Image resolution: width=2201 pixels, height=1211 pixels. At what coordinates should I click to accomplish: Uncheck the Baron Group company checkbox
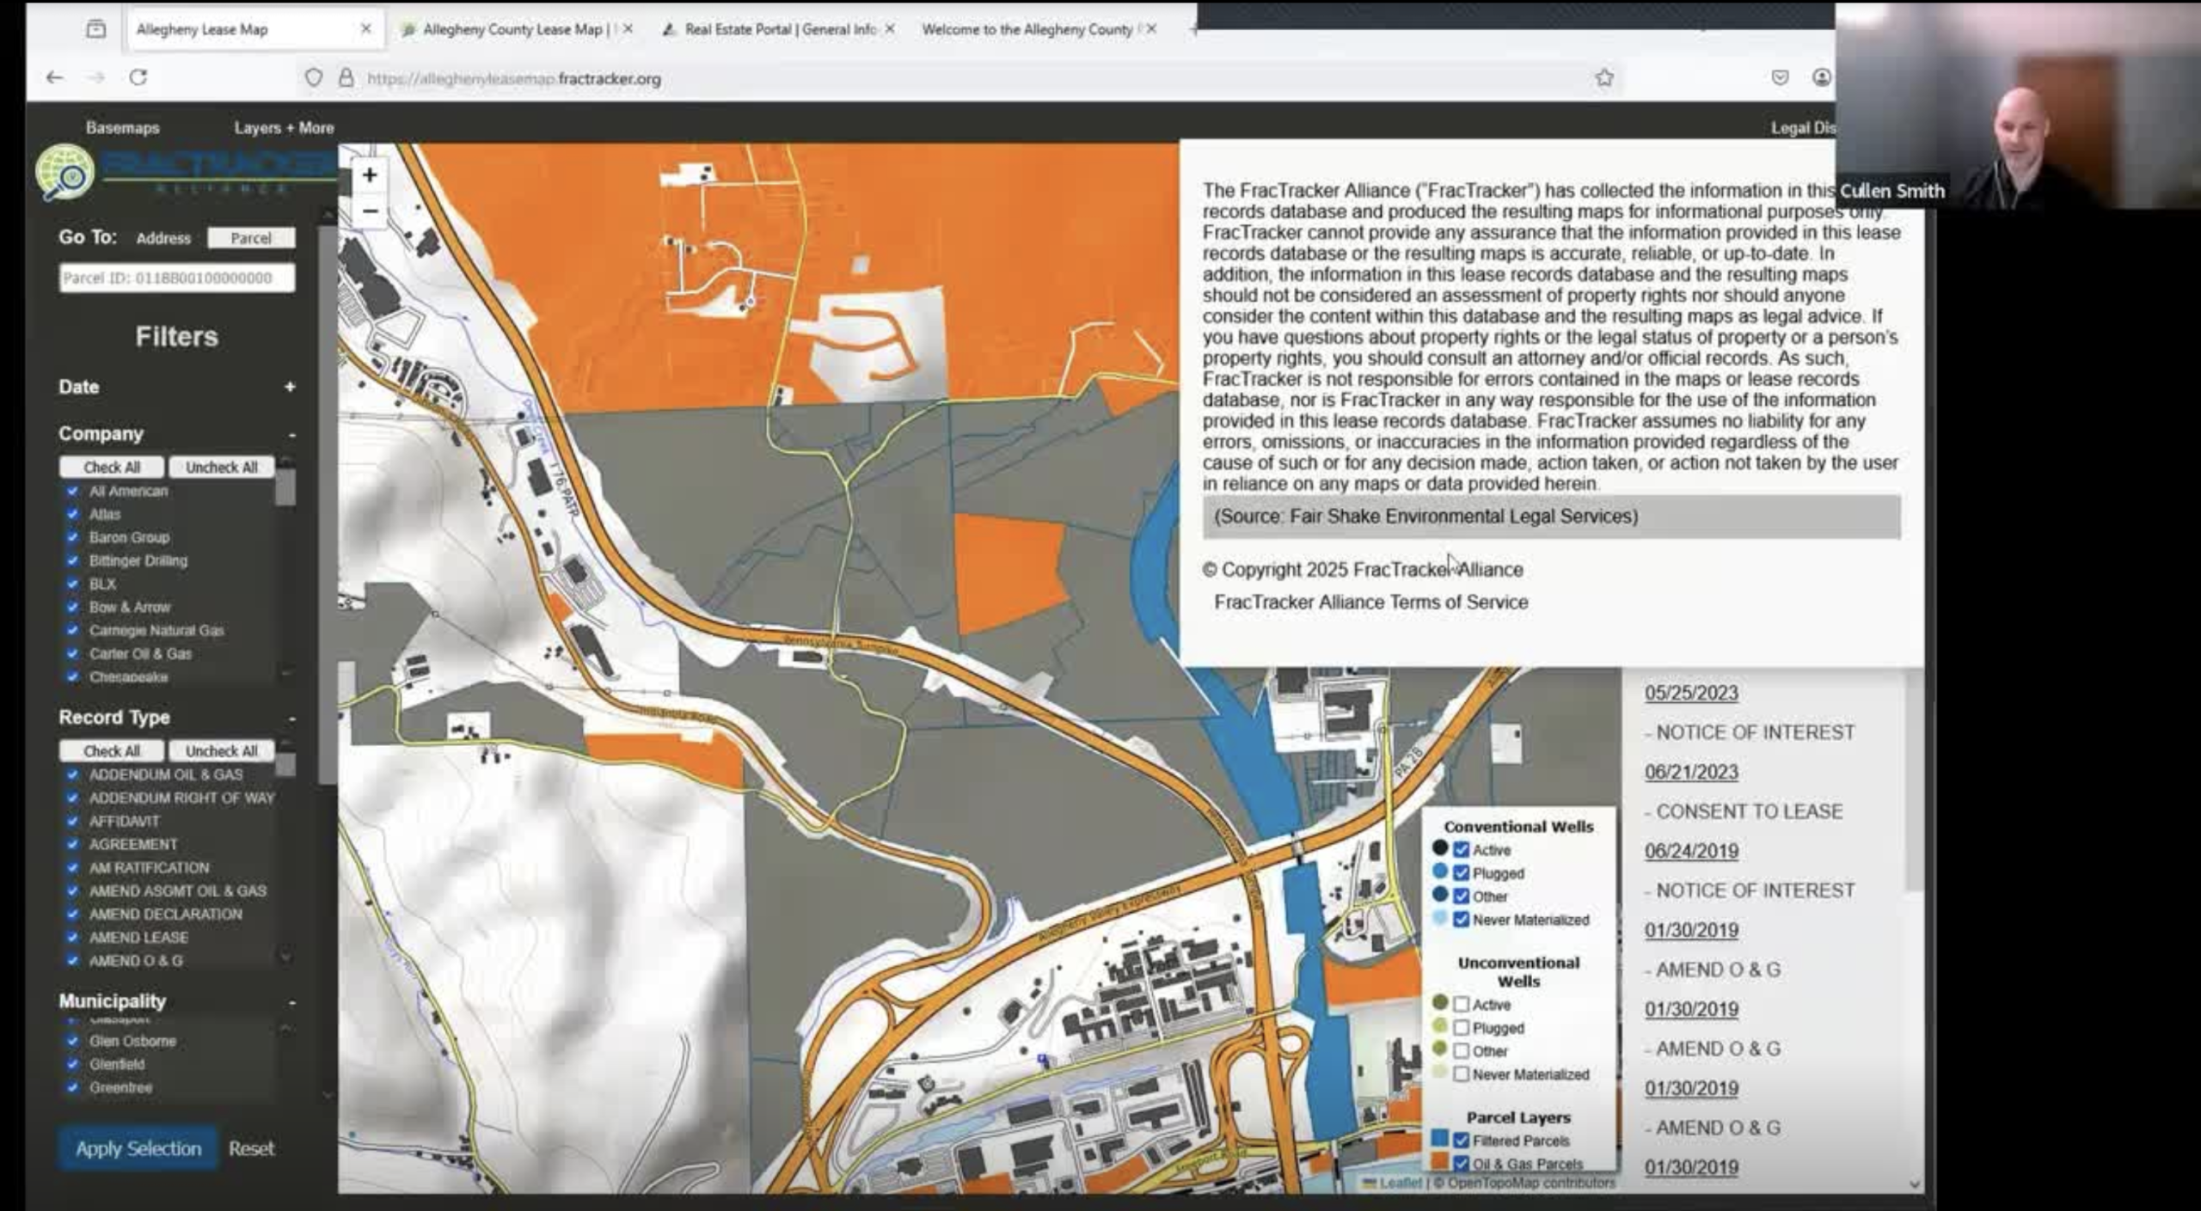click(73, 537)
